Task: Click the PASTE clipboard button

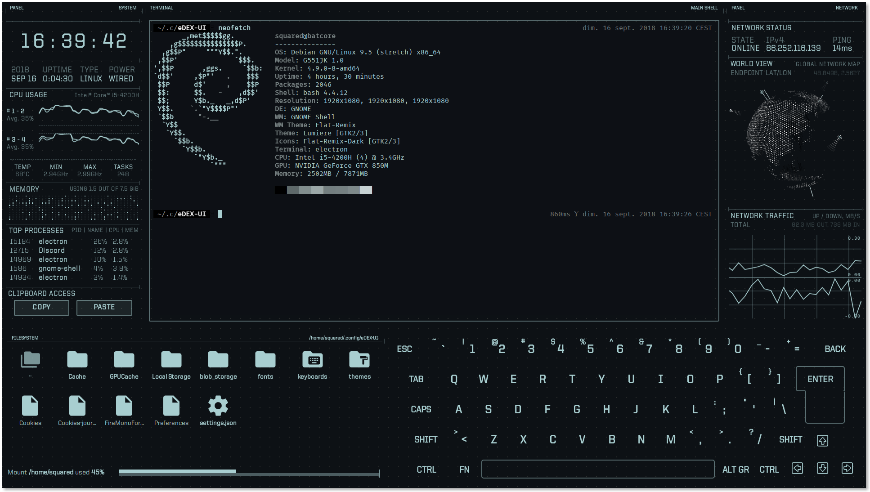Action: click(104, 307)
